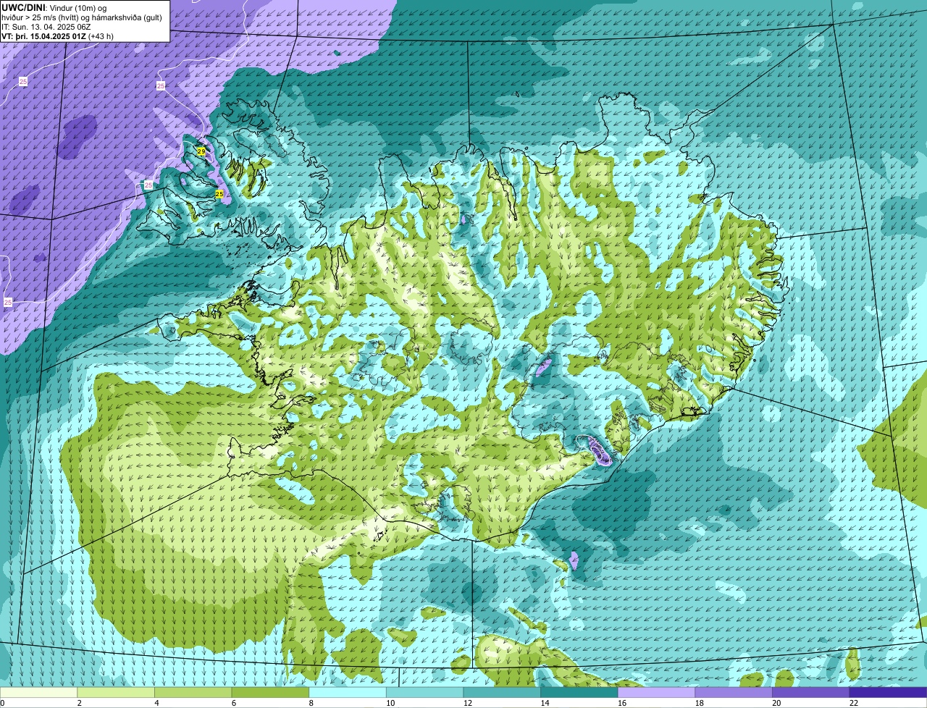Select the legend scale label "22"
927x708 pixels.
(854, 703)
